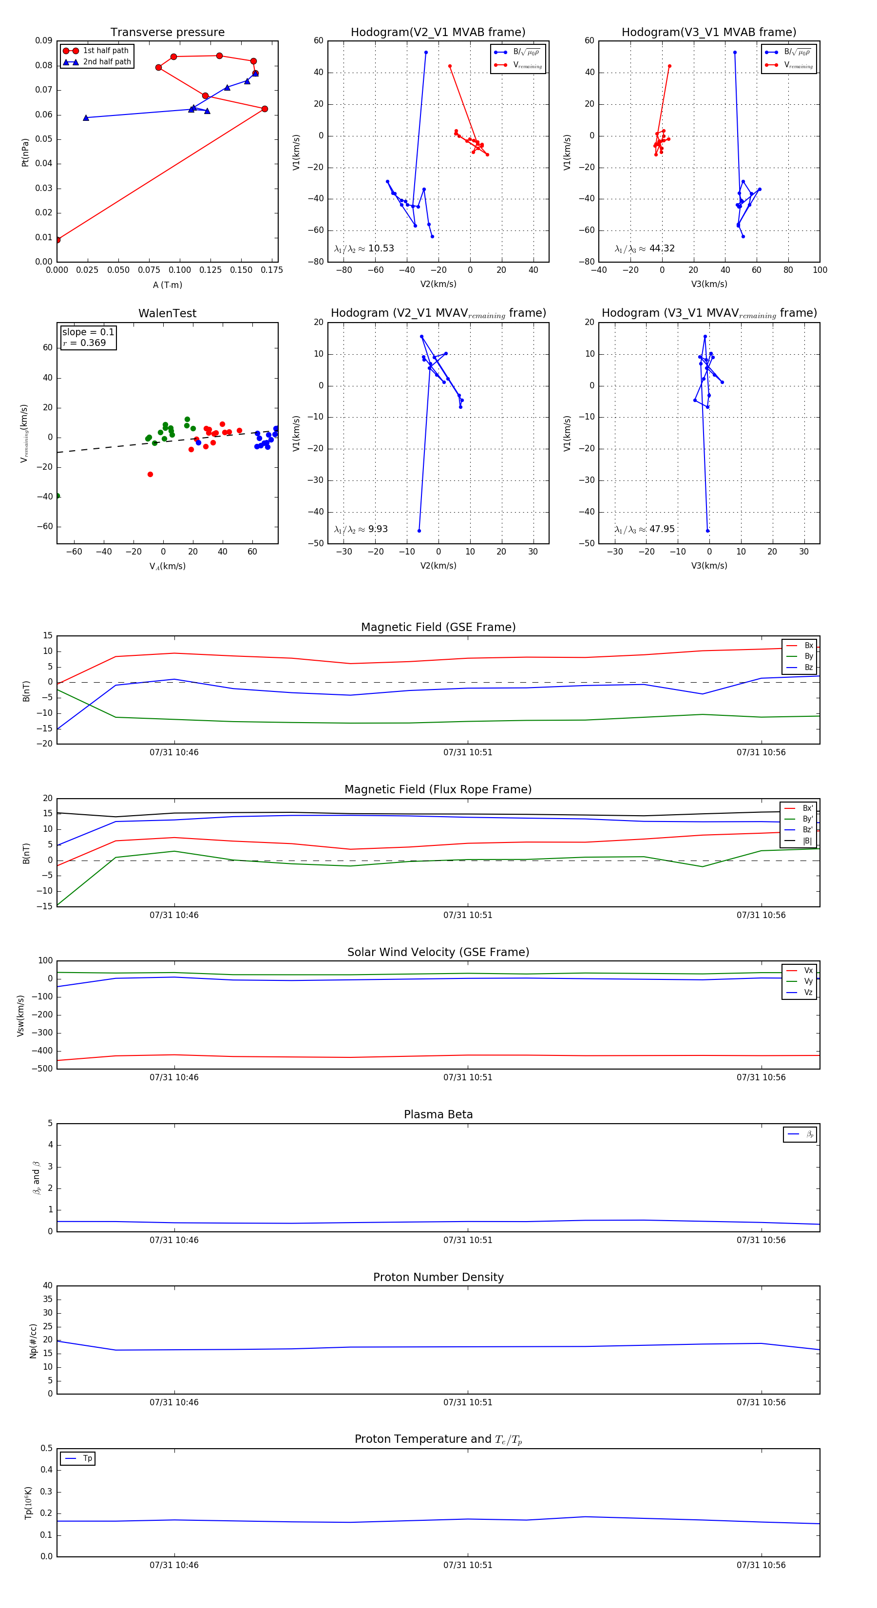Click the "Vz" legend entry

[800, 993]
